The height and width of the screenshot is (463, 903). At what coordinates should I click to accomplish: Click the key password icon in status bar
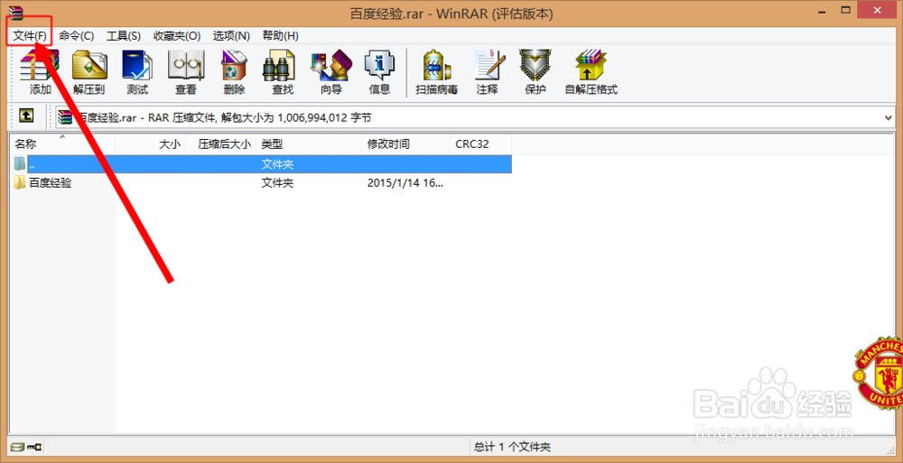click(x=34, y=446)
